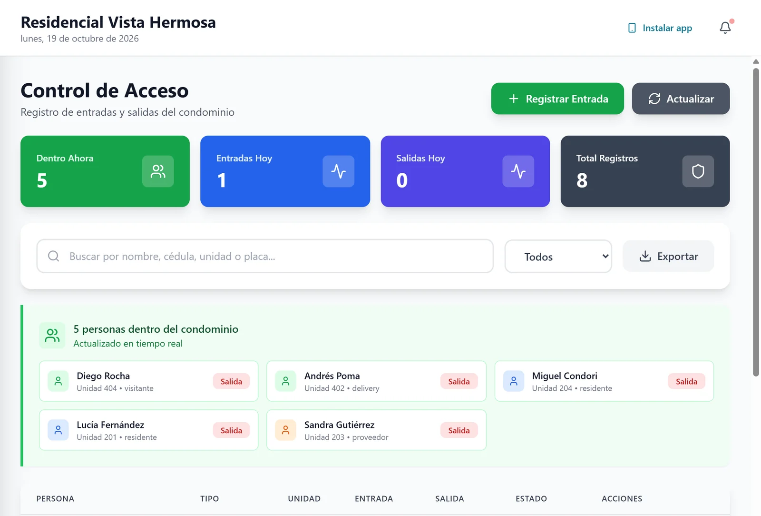Click 'Actualizado en tiempo real' text
Screen dimensions: 761x516
[x=128, y=344]
